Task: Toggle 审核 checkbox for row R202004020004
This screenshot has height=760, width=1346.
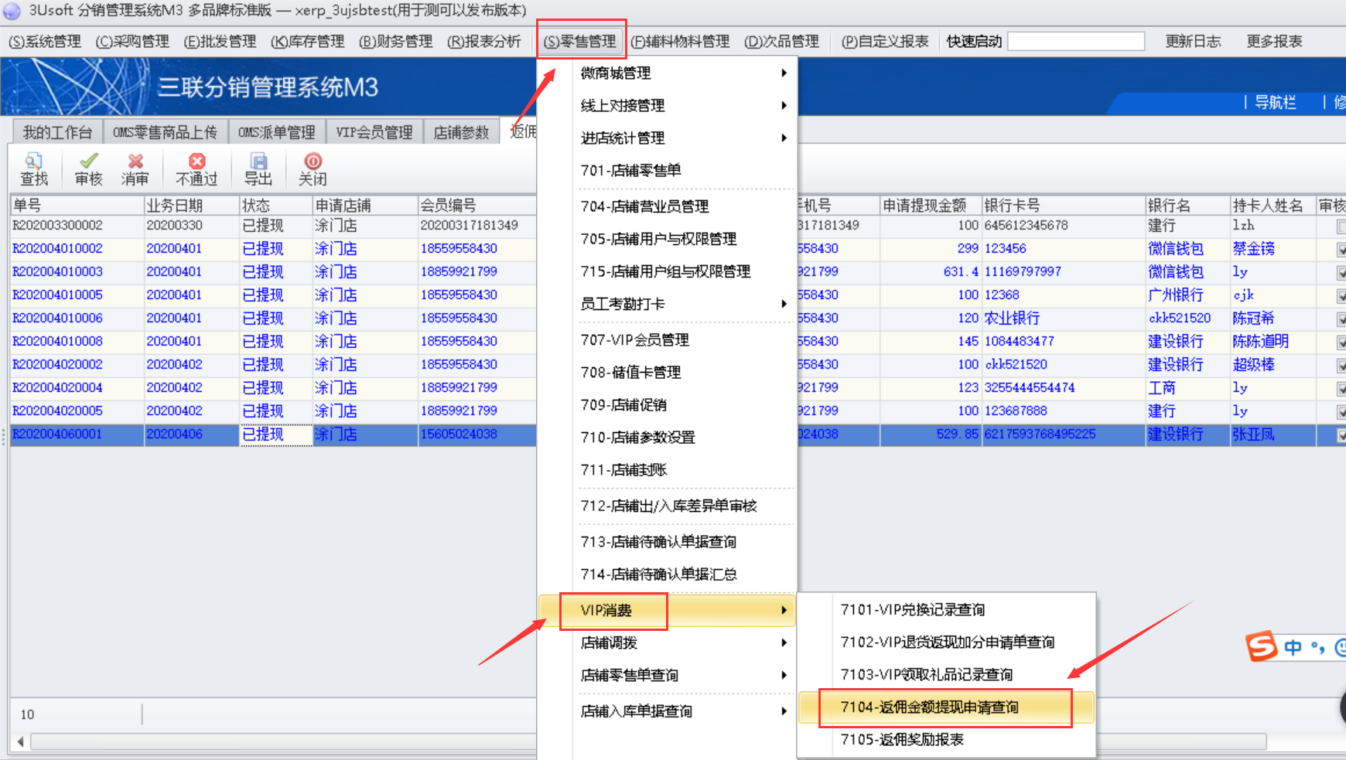Action: tap(1341, 389)
